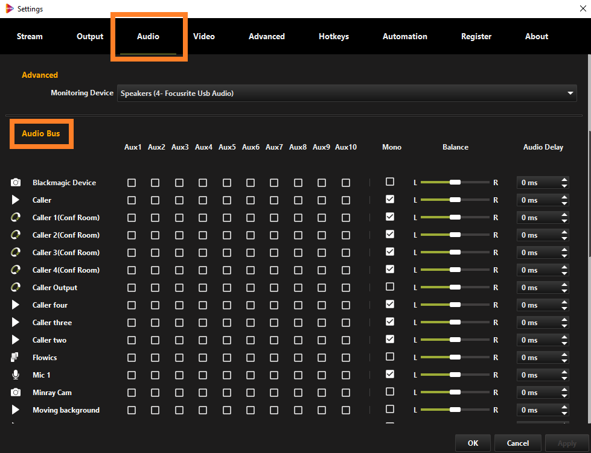Click the microphone icon beside Mic 1
591x453 pixels.
(16, 375)
